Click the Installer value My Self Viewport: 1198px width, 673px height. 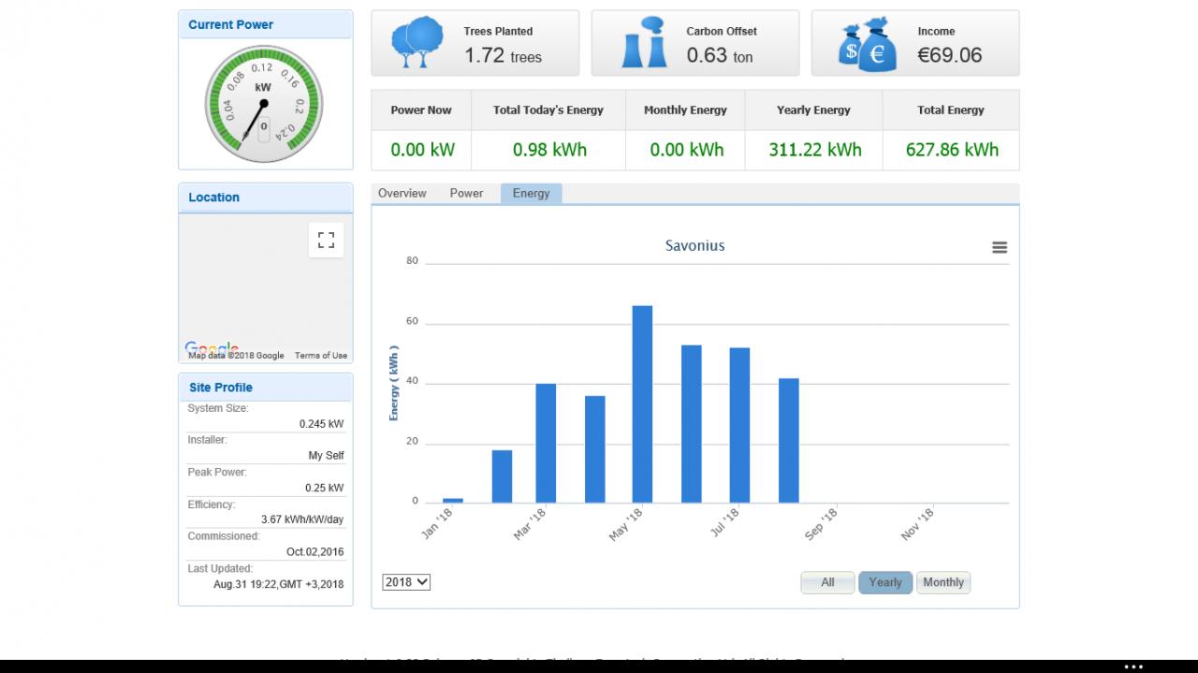coord(326,456)
